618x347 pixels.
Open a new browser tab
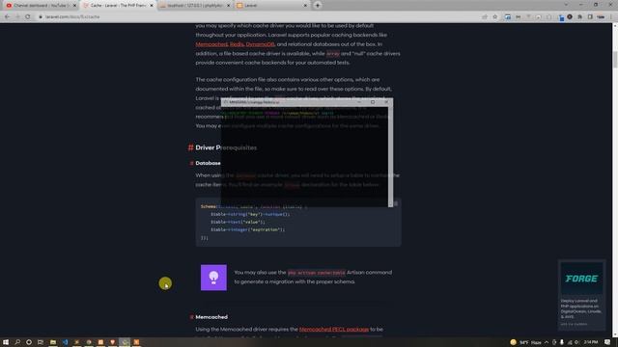point(318,6)
